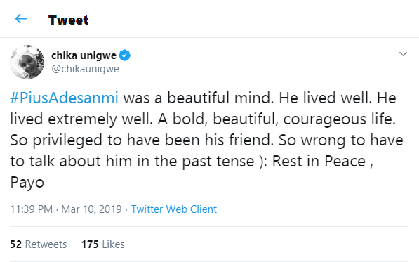Click the retweet count number 52
This screenshot has width=419, height=262.
click(15, 244)
